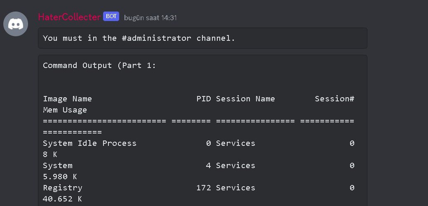Open the HaterCollecter user profile name
Screen dimensions: 428x206
coord(69,17)
